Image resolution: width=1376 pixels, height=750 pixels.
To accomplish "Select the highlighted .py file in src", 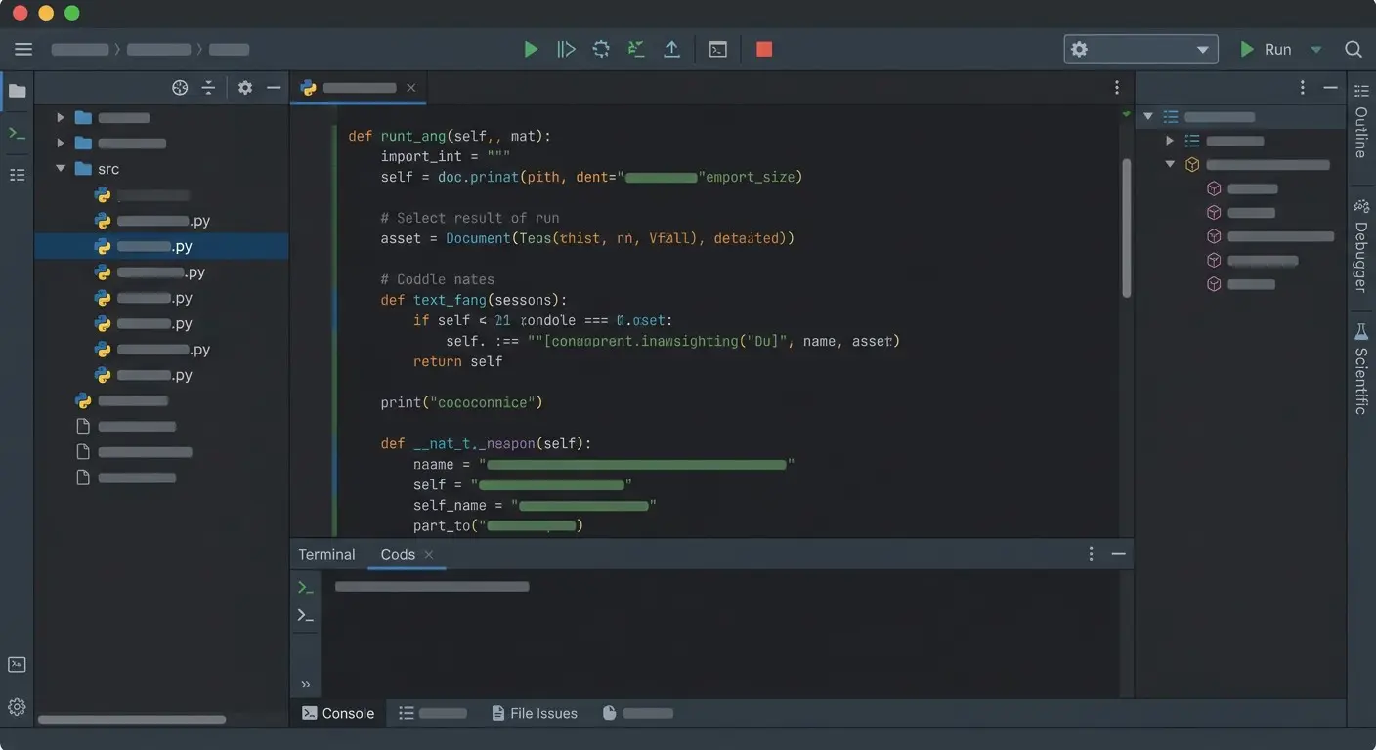I will (x=161, y=246).
